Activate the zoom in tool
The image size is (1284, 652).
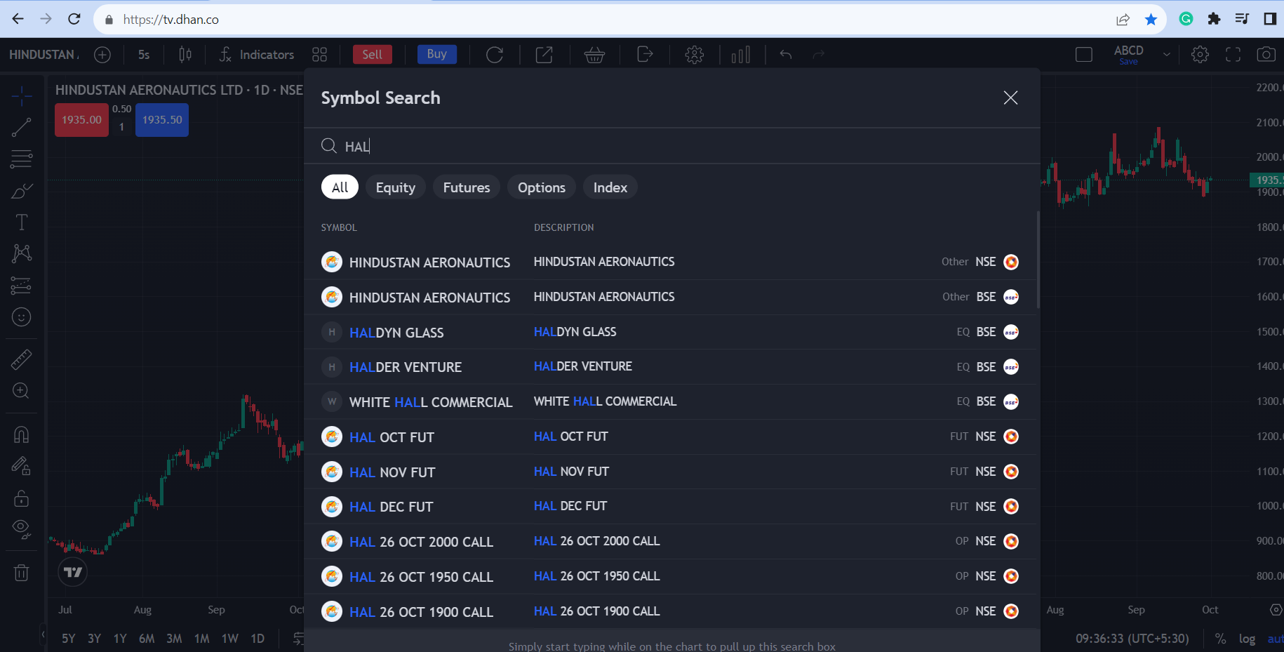21,391
